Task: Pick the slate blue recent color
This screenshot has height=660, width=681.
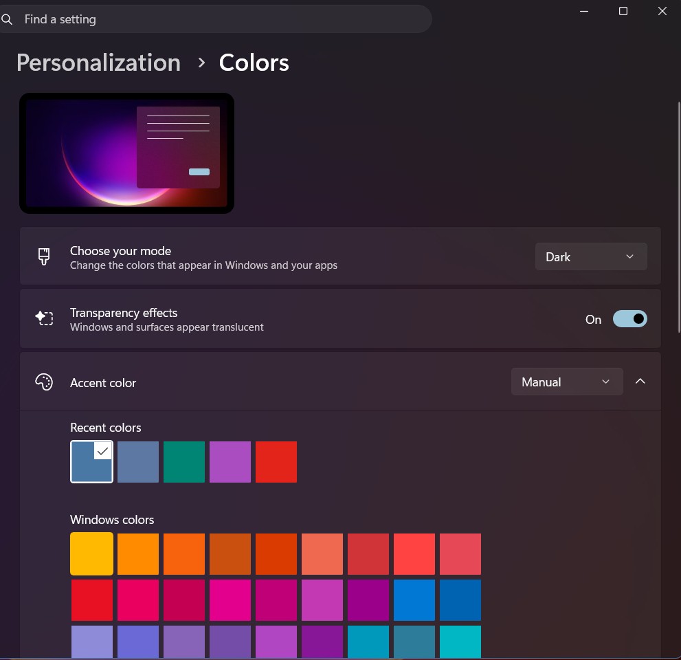Action: (138, 462)
